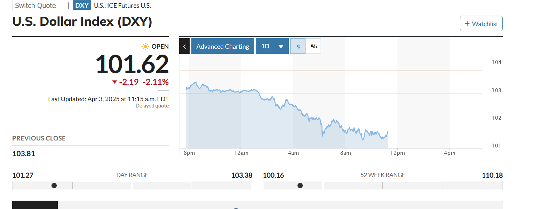
Task: Switch the chart to dollar view
Action: [x=298, y=46]
